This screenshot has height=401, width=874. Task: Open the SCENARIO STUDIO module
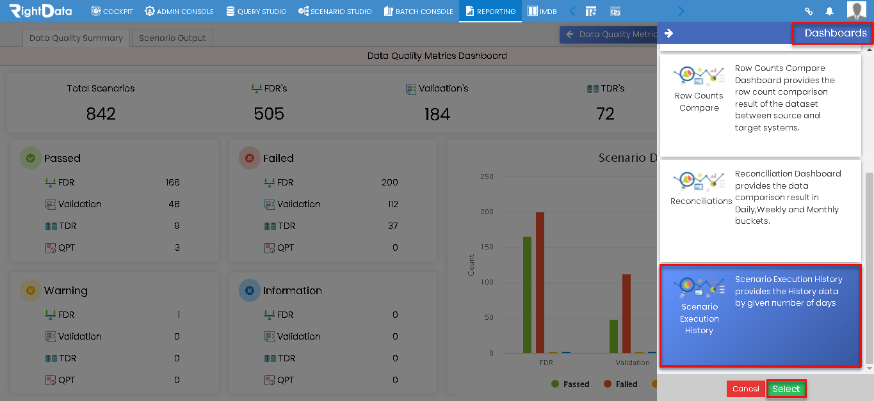[x=335, y=11]
